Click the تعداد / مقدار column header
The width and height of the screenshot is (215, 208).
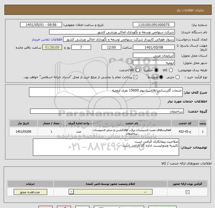(x=51, y=123)
